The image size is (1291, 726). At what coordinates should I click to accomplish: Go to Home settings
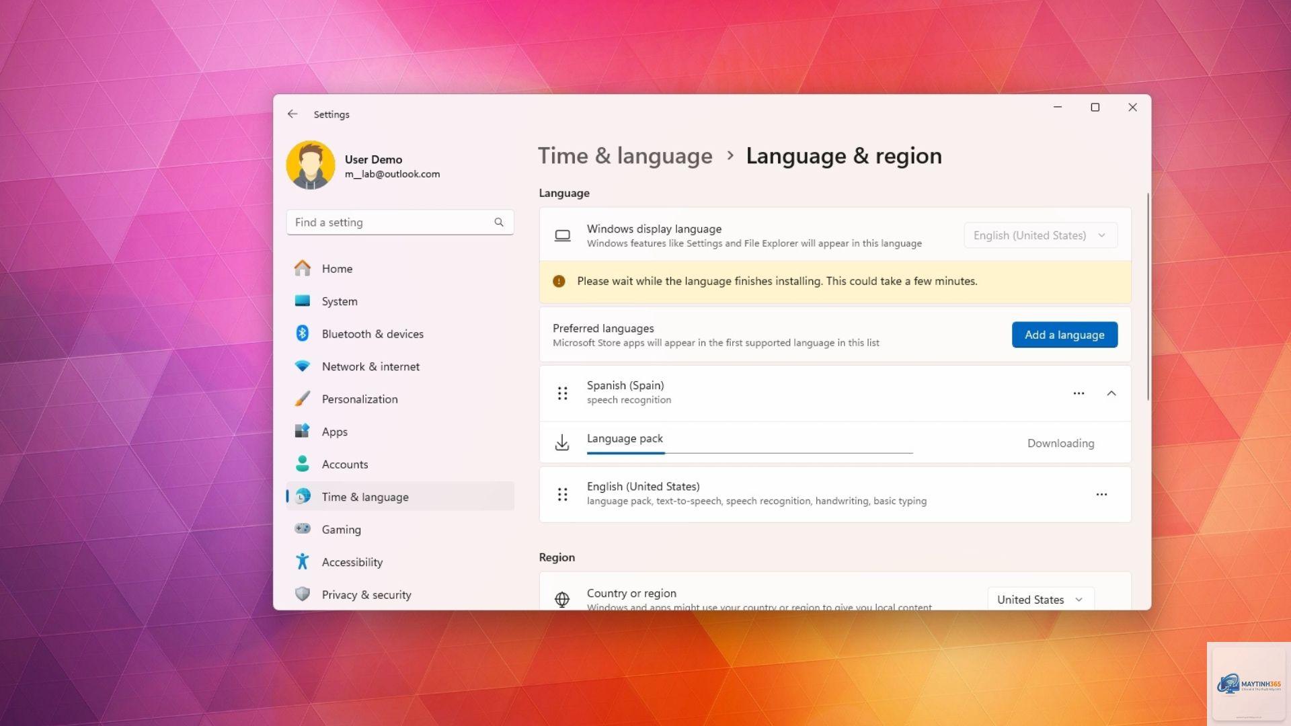400,268
